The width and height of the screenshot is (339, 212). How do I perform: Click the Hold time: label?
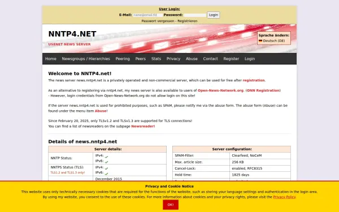tap(183, 175)
